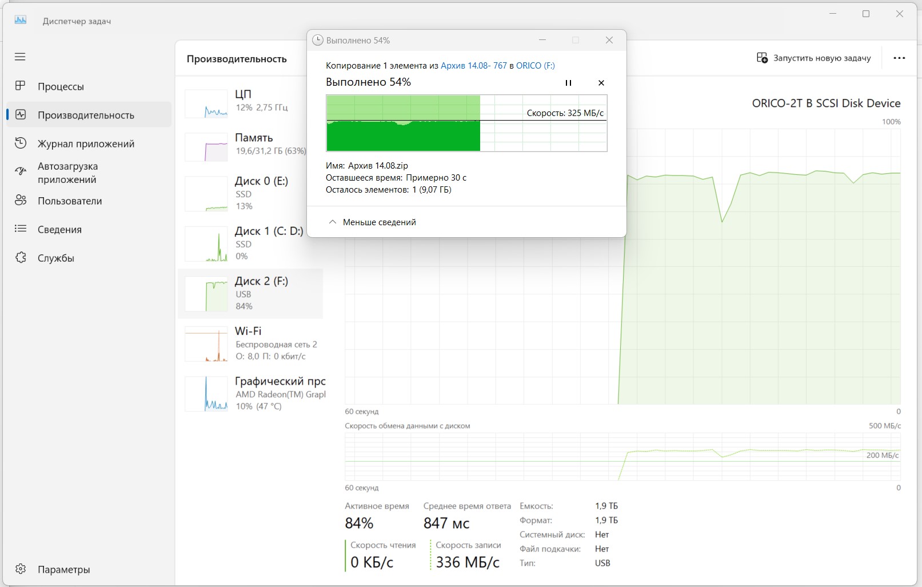Click the Details list icon

point(21,229)
